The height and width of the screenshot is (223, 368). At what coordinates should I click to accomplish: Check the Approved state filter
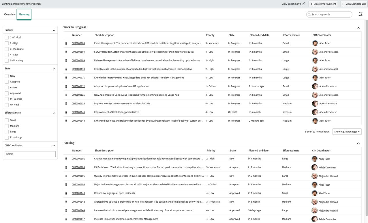(x=7, y=93)
